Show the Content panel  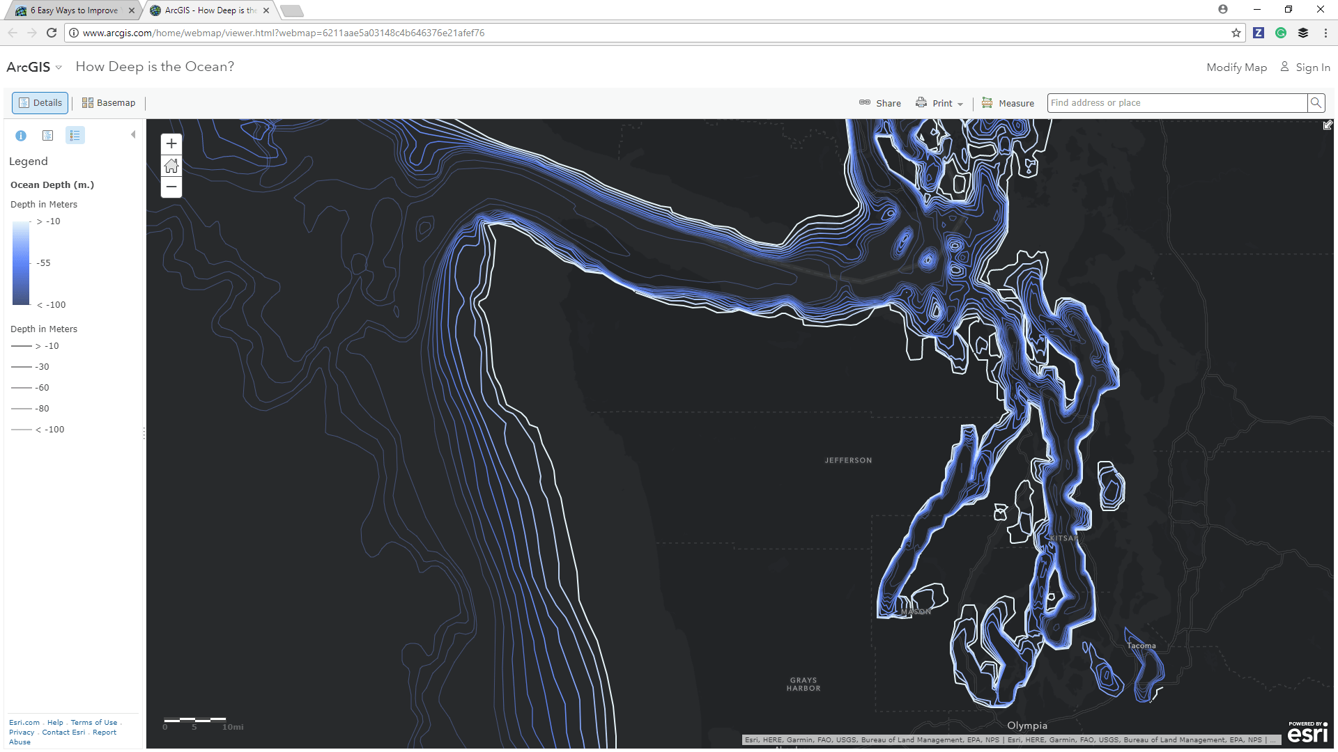point(47,135)
